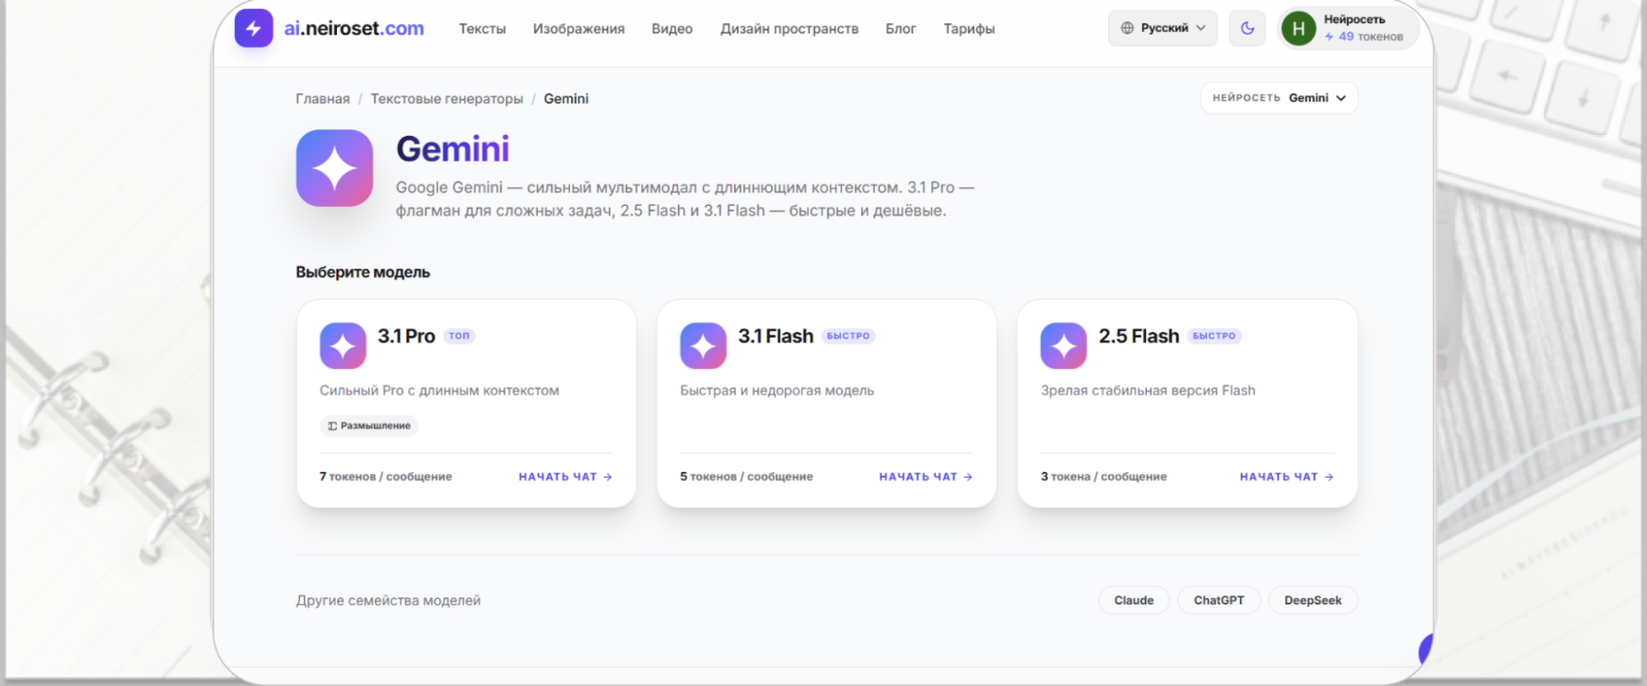Click the large Gemini sparkle logo
The width and height of the screenshot is (1647, 686).
pyautogui.click(x=335, y=168)
